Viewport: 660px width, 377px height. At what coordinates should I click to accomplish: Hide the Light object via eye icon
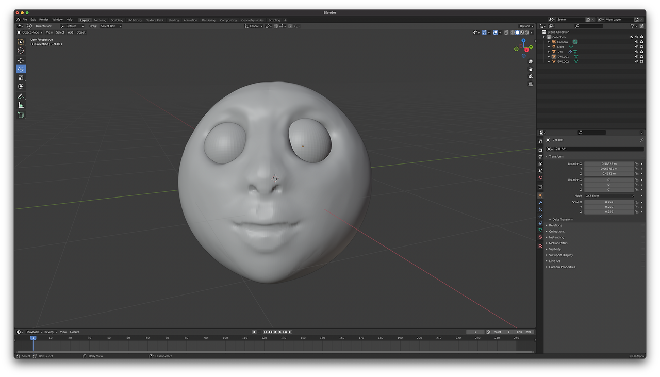click(x=636, y=47)
